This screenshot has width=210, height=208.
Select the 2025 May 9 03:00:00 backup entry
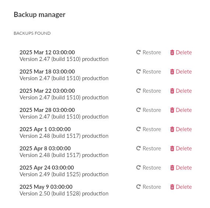64,190
